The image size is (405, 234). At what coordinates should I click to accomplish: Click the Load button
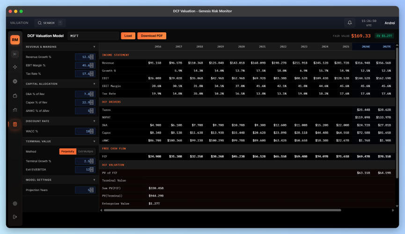pyautogui.click(x=128, y=36)
